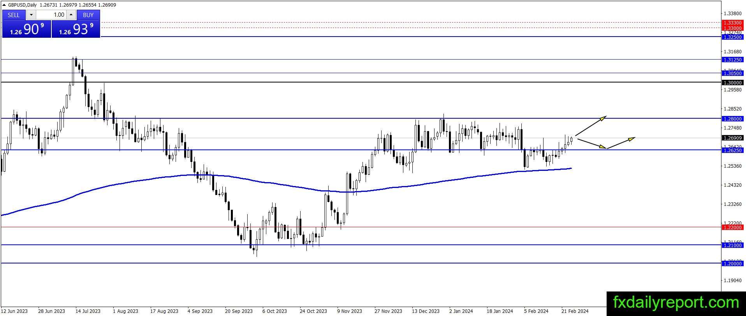Click the 21 Feb 2024 date marker
Screen dimensions: 746x316
[x=575, y=311]
